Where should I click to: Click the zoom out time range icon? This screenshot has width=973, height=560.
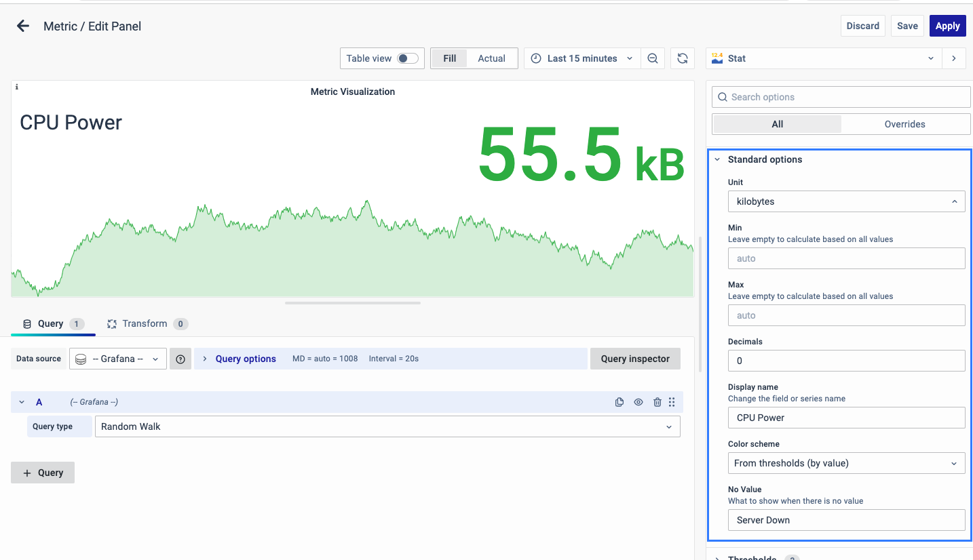pyautogui.click(x=652, y=58)
